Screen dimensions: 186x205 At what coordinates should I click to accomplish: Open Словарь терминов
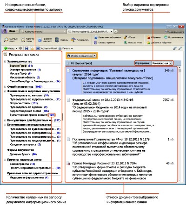(x=105, y=42)
